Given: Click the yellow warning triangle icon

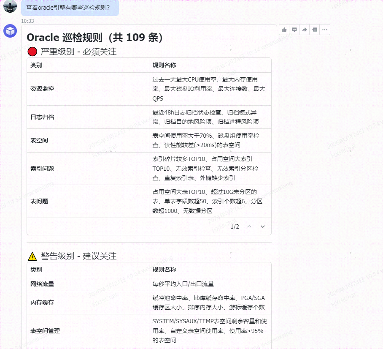Looking at the screenshot, I should (32, 256).
